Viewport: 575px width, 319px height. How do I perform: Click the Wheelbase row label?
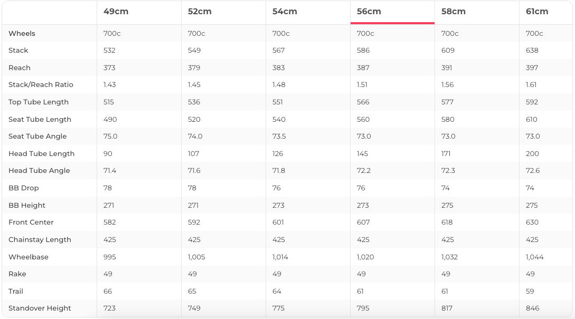tap(29, 257)
